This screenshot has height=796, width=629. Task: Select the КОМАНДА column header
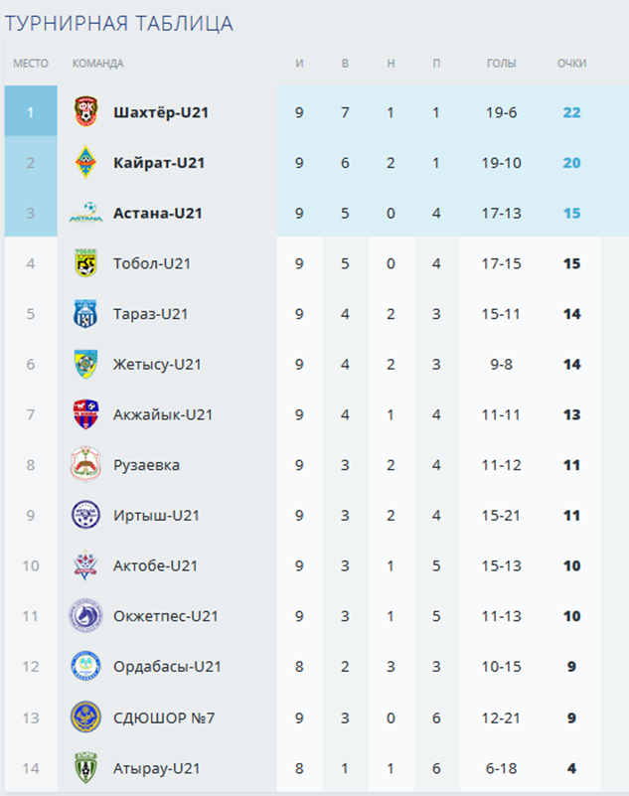(97, 63)
